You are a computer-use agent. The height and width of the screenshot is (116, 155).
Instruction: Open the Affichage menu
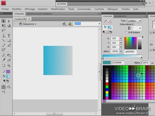(30, 9)
